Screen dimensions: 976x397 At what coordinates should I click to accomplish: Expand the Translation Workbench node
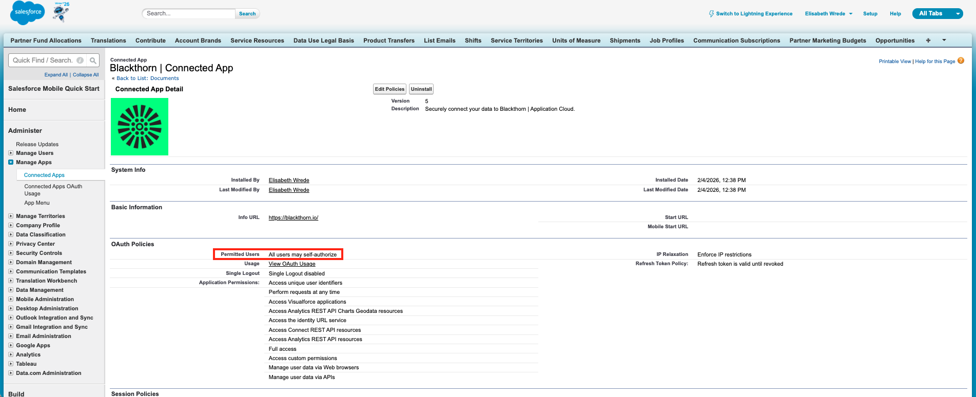pos(11,281)
